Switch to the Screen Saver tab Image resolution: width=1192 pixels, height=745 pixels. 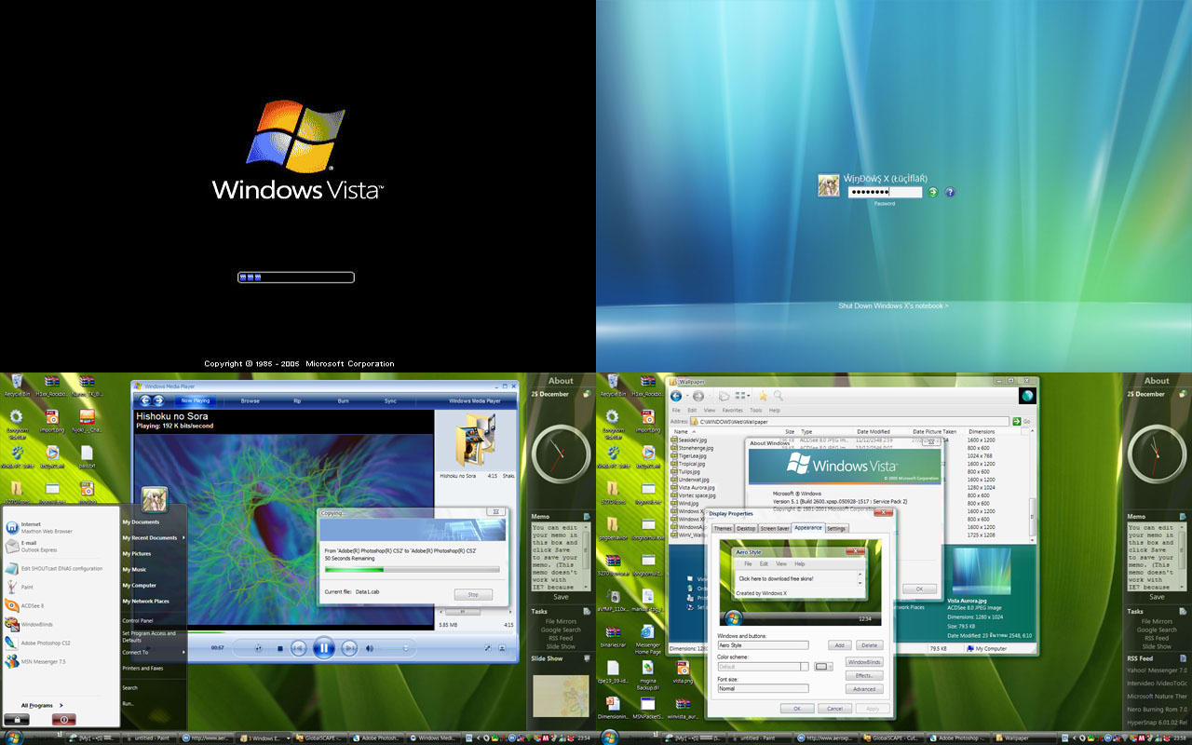click(x=775, y=528)
